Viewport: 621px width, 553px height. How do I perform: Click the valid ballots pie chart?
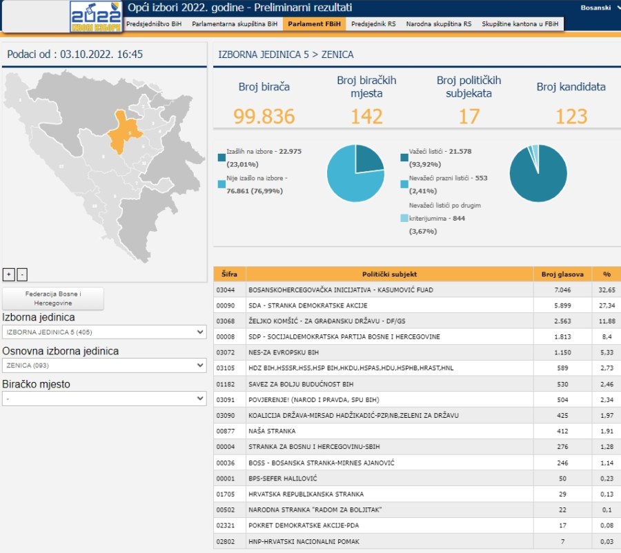tap(538, 173)
